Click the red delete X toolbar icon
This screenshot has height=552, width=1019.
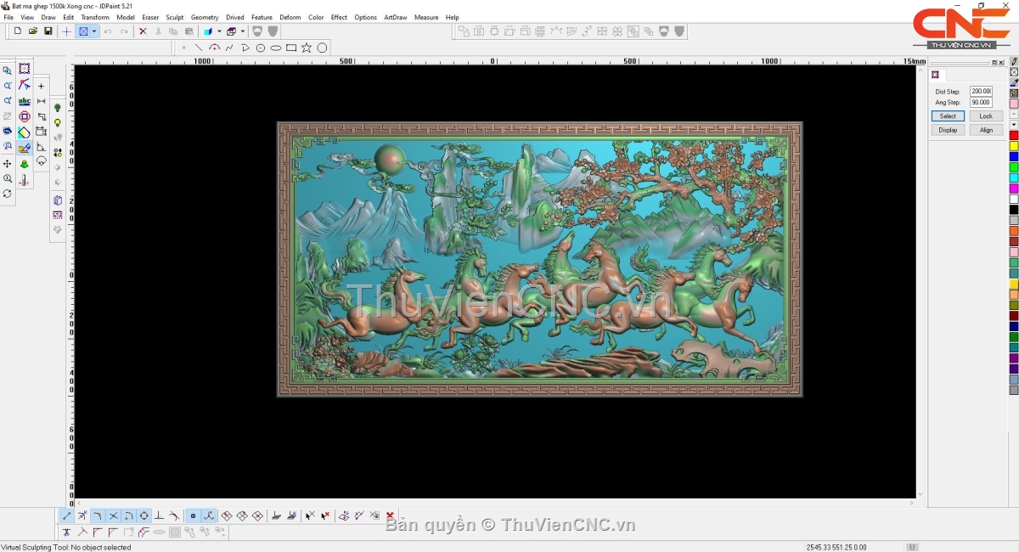pos(143,31)
